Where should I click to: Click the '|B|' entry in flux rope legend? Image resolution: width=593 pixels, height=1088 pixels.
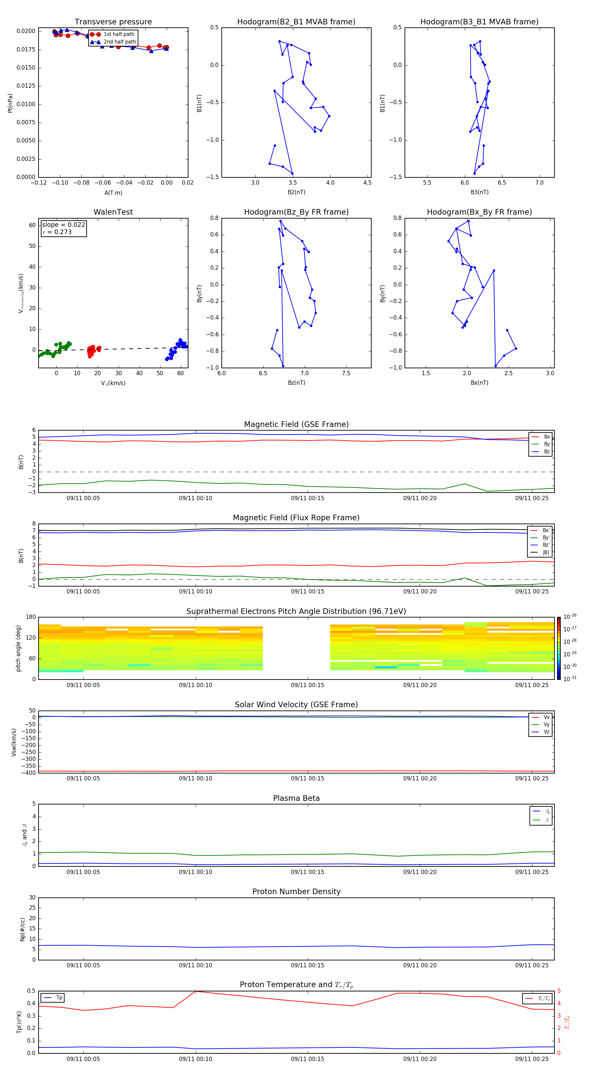tap(540, 553)
